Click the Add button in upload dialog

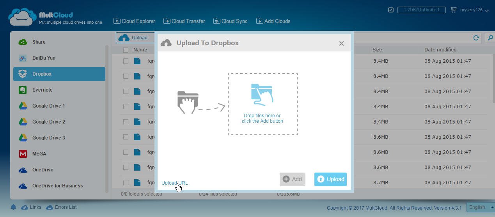(x=293, y=179)
